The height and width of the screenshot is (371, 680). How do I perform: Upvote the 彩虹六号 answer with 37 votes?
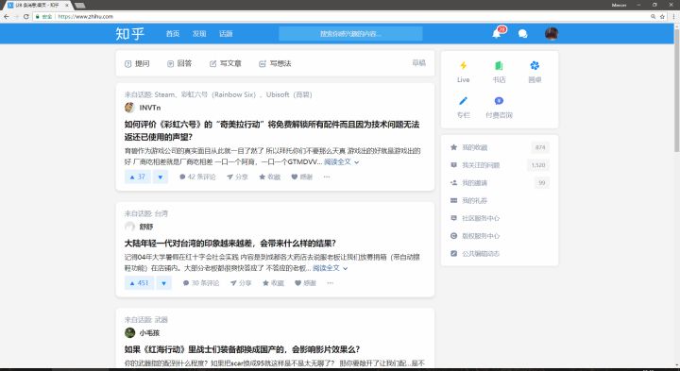click(x=138, y=177)
